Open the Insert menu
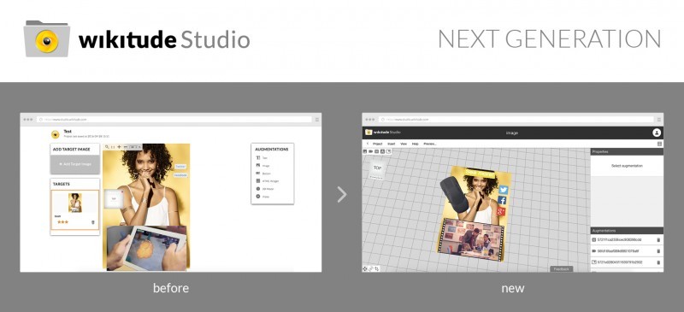 point(392,144)
